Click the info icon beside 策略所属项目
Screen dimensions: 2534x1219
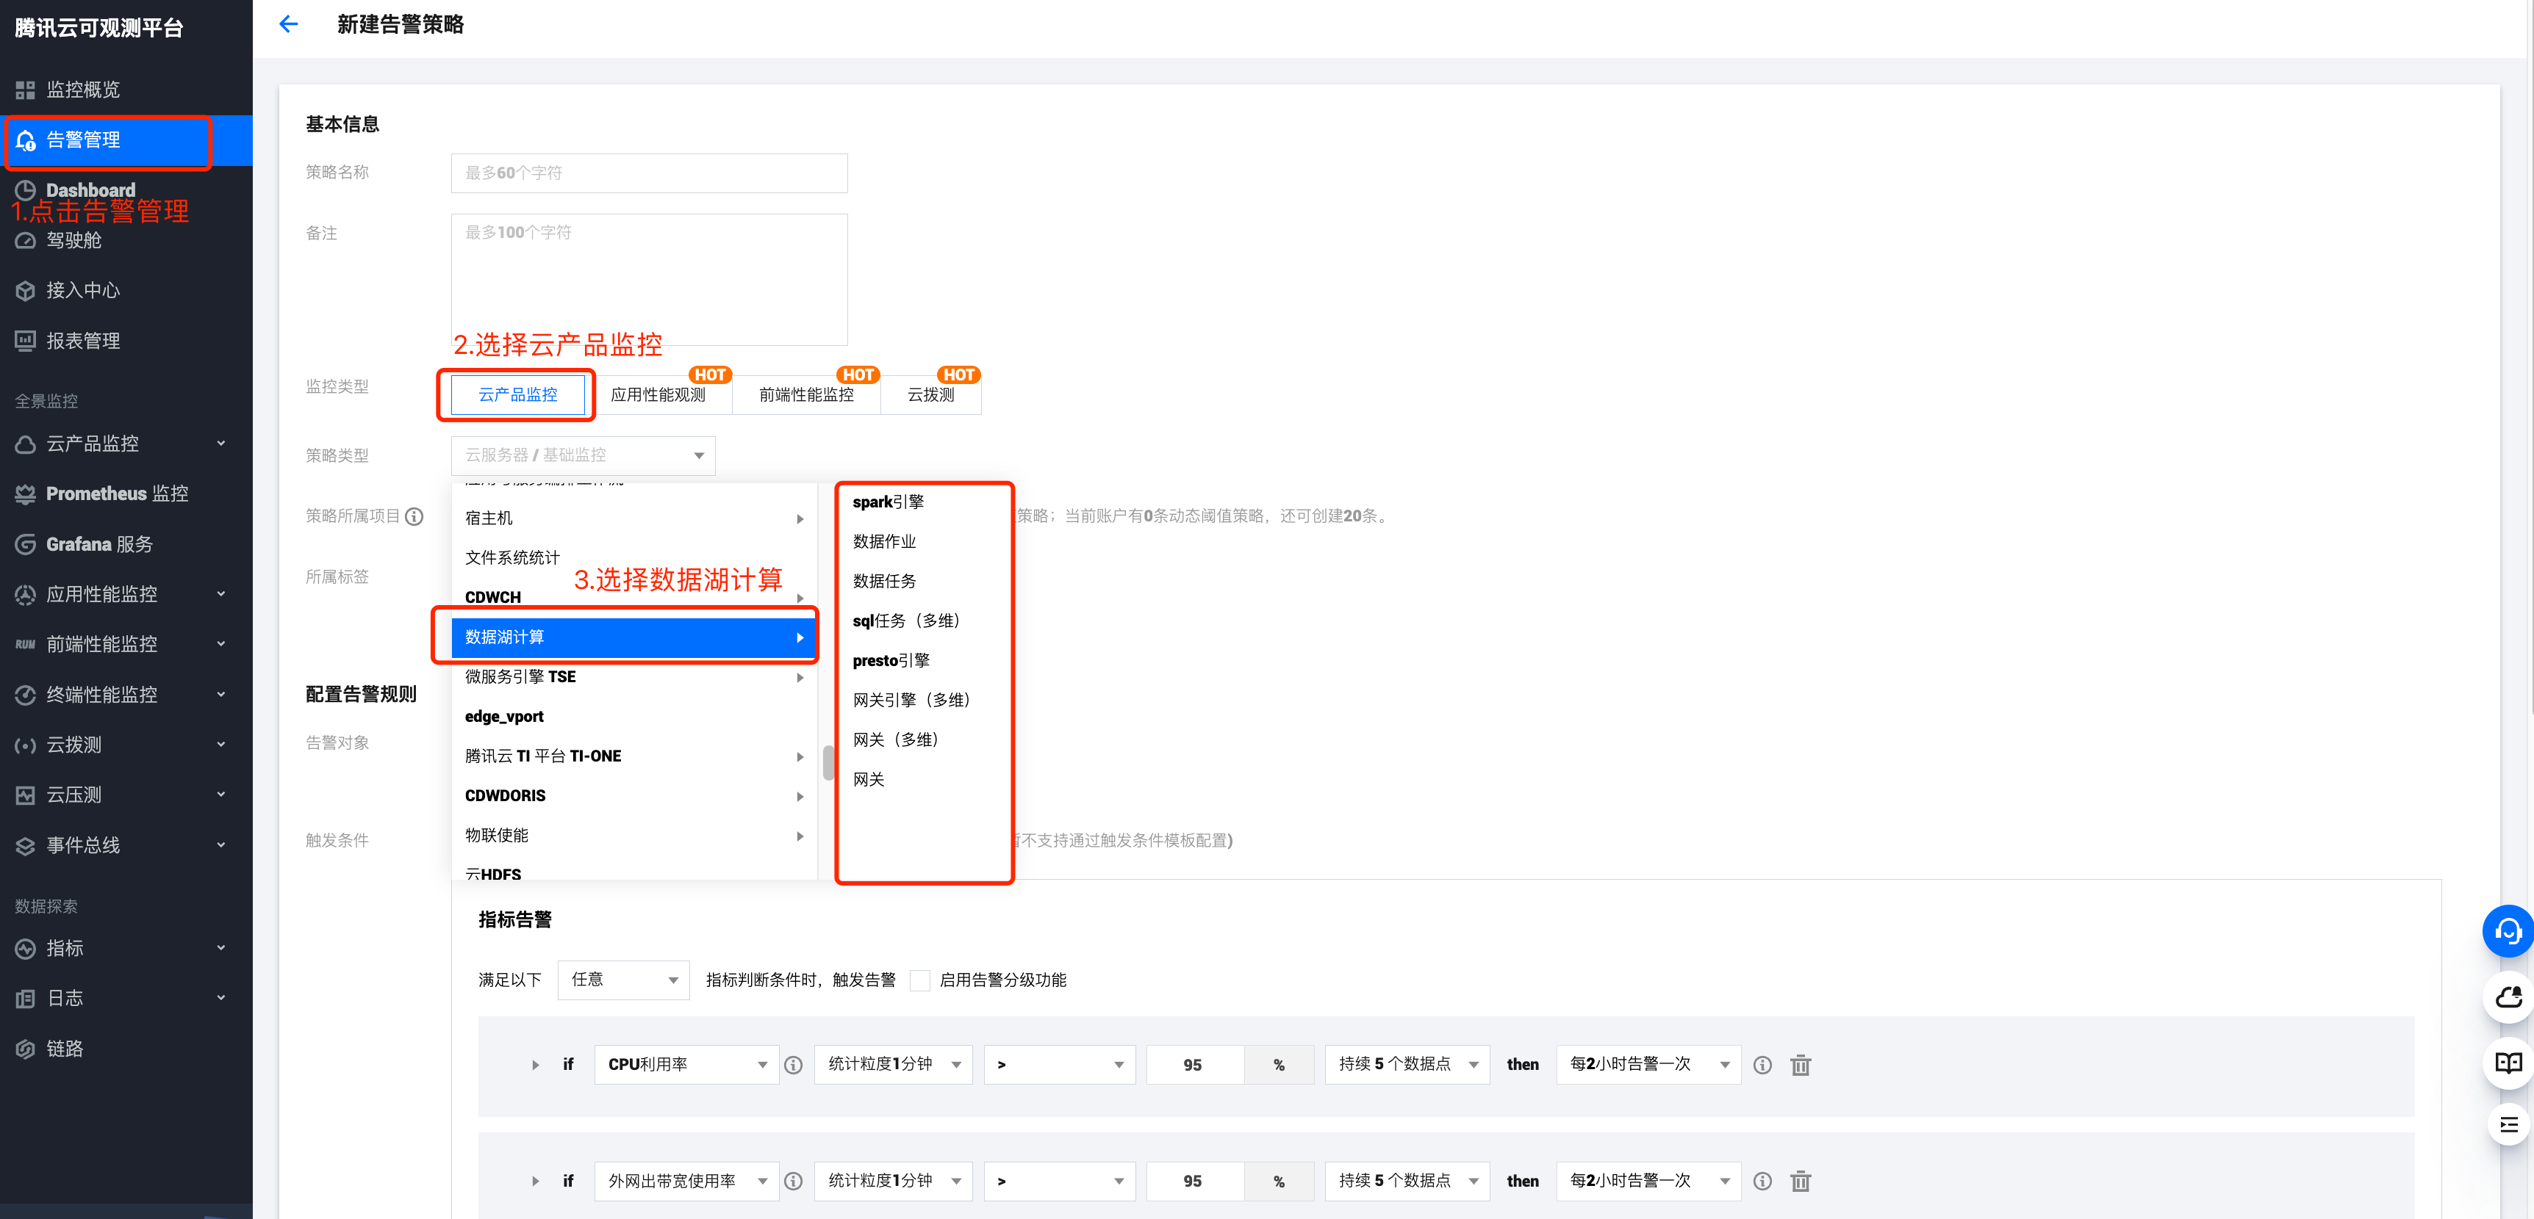pyautogui.click(x=415, y=516)
